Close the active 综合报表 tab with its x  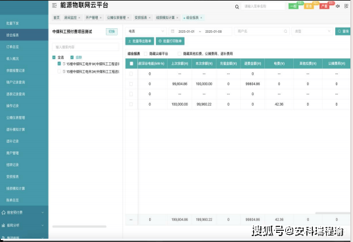[x=201, y=18]
